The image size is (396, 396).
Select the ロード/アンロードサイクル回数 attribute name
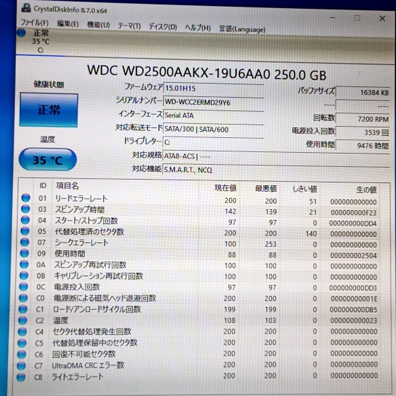(x=97, y=309)
